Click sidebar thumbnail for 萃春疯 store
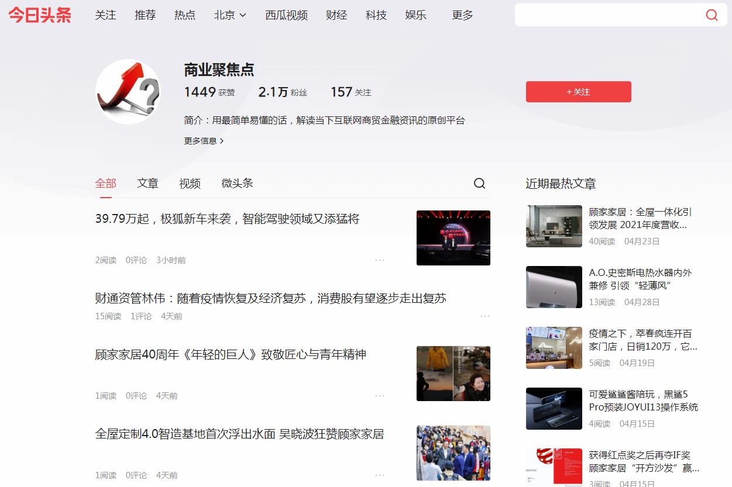Viewport: 732px width, 487px height. coord(554,348)
